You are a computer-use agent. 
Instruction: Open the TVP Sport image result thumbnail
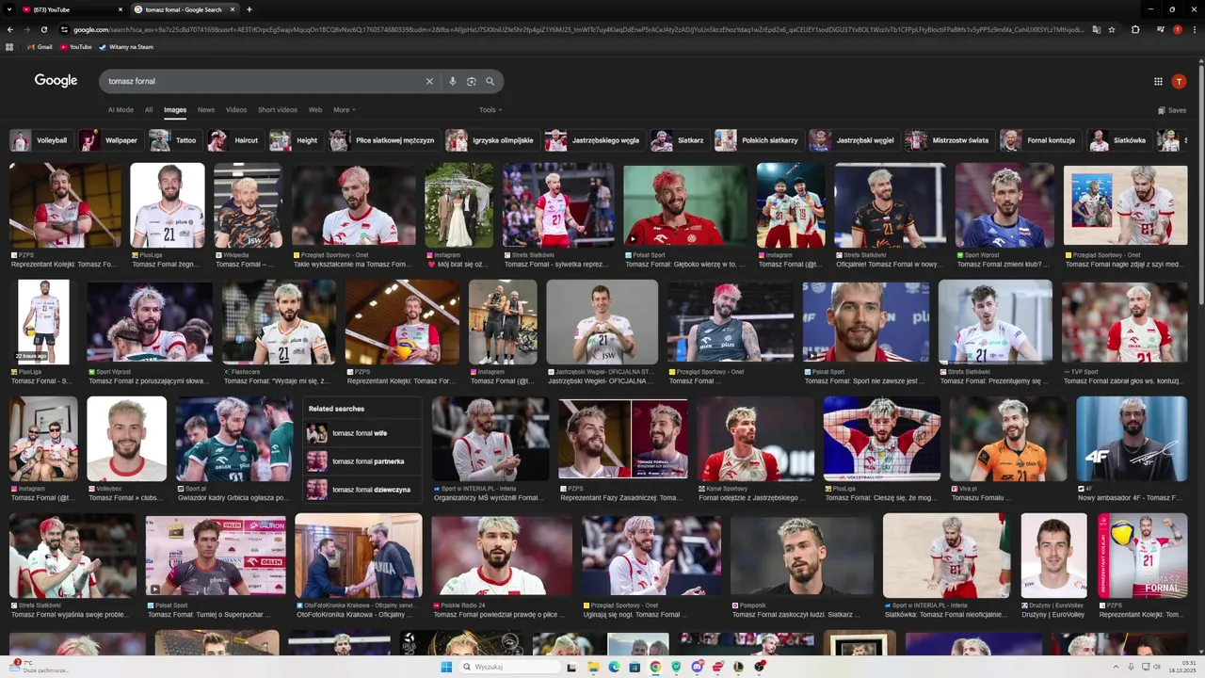tap(1125, 322)
